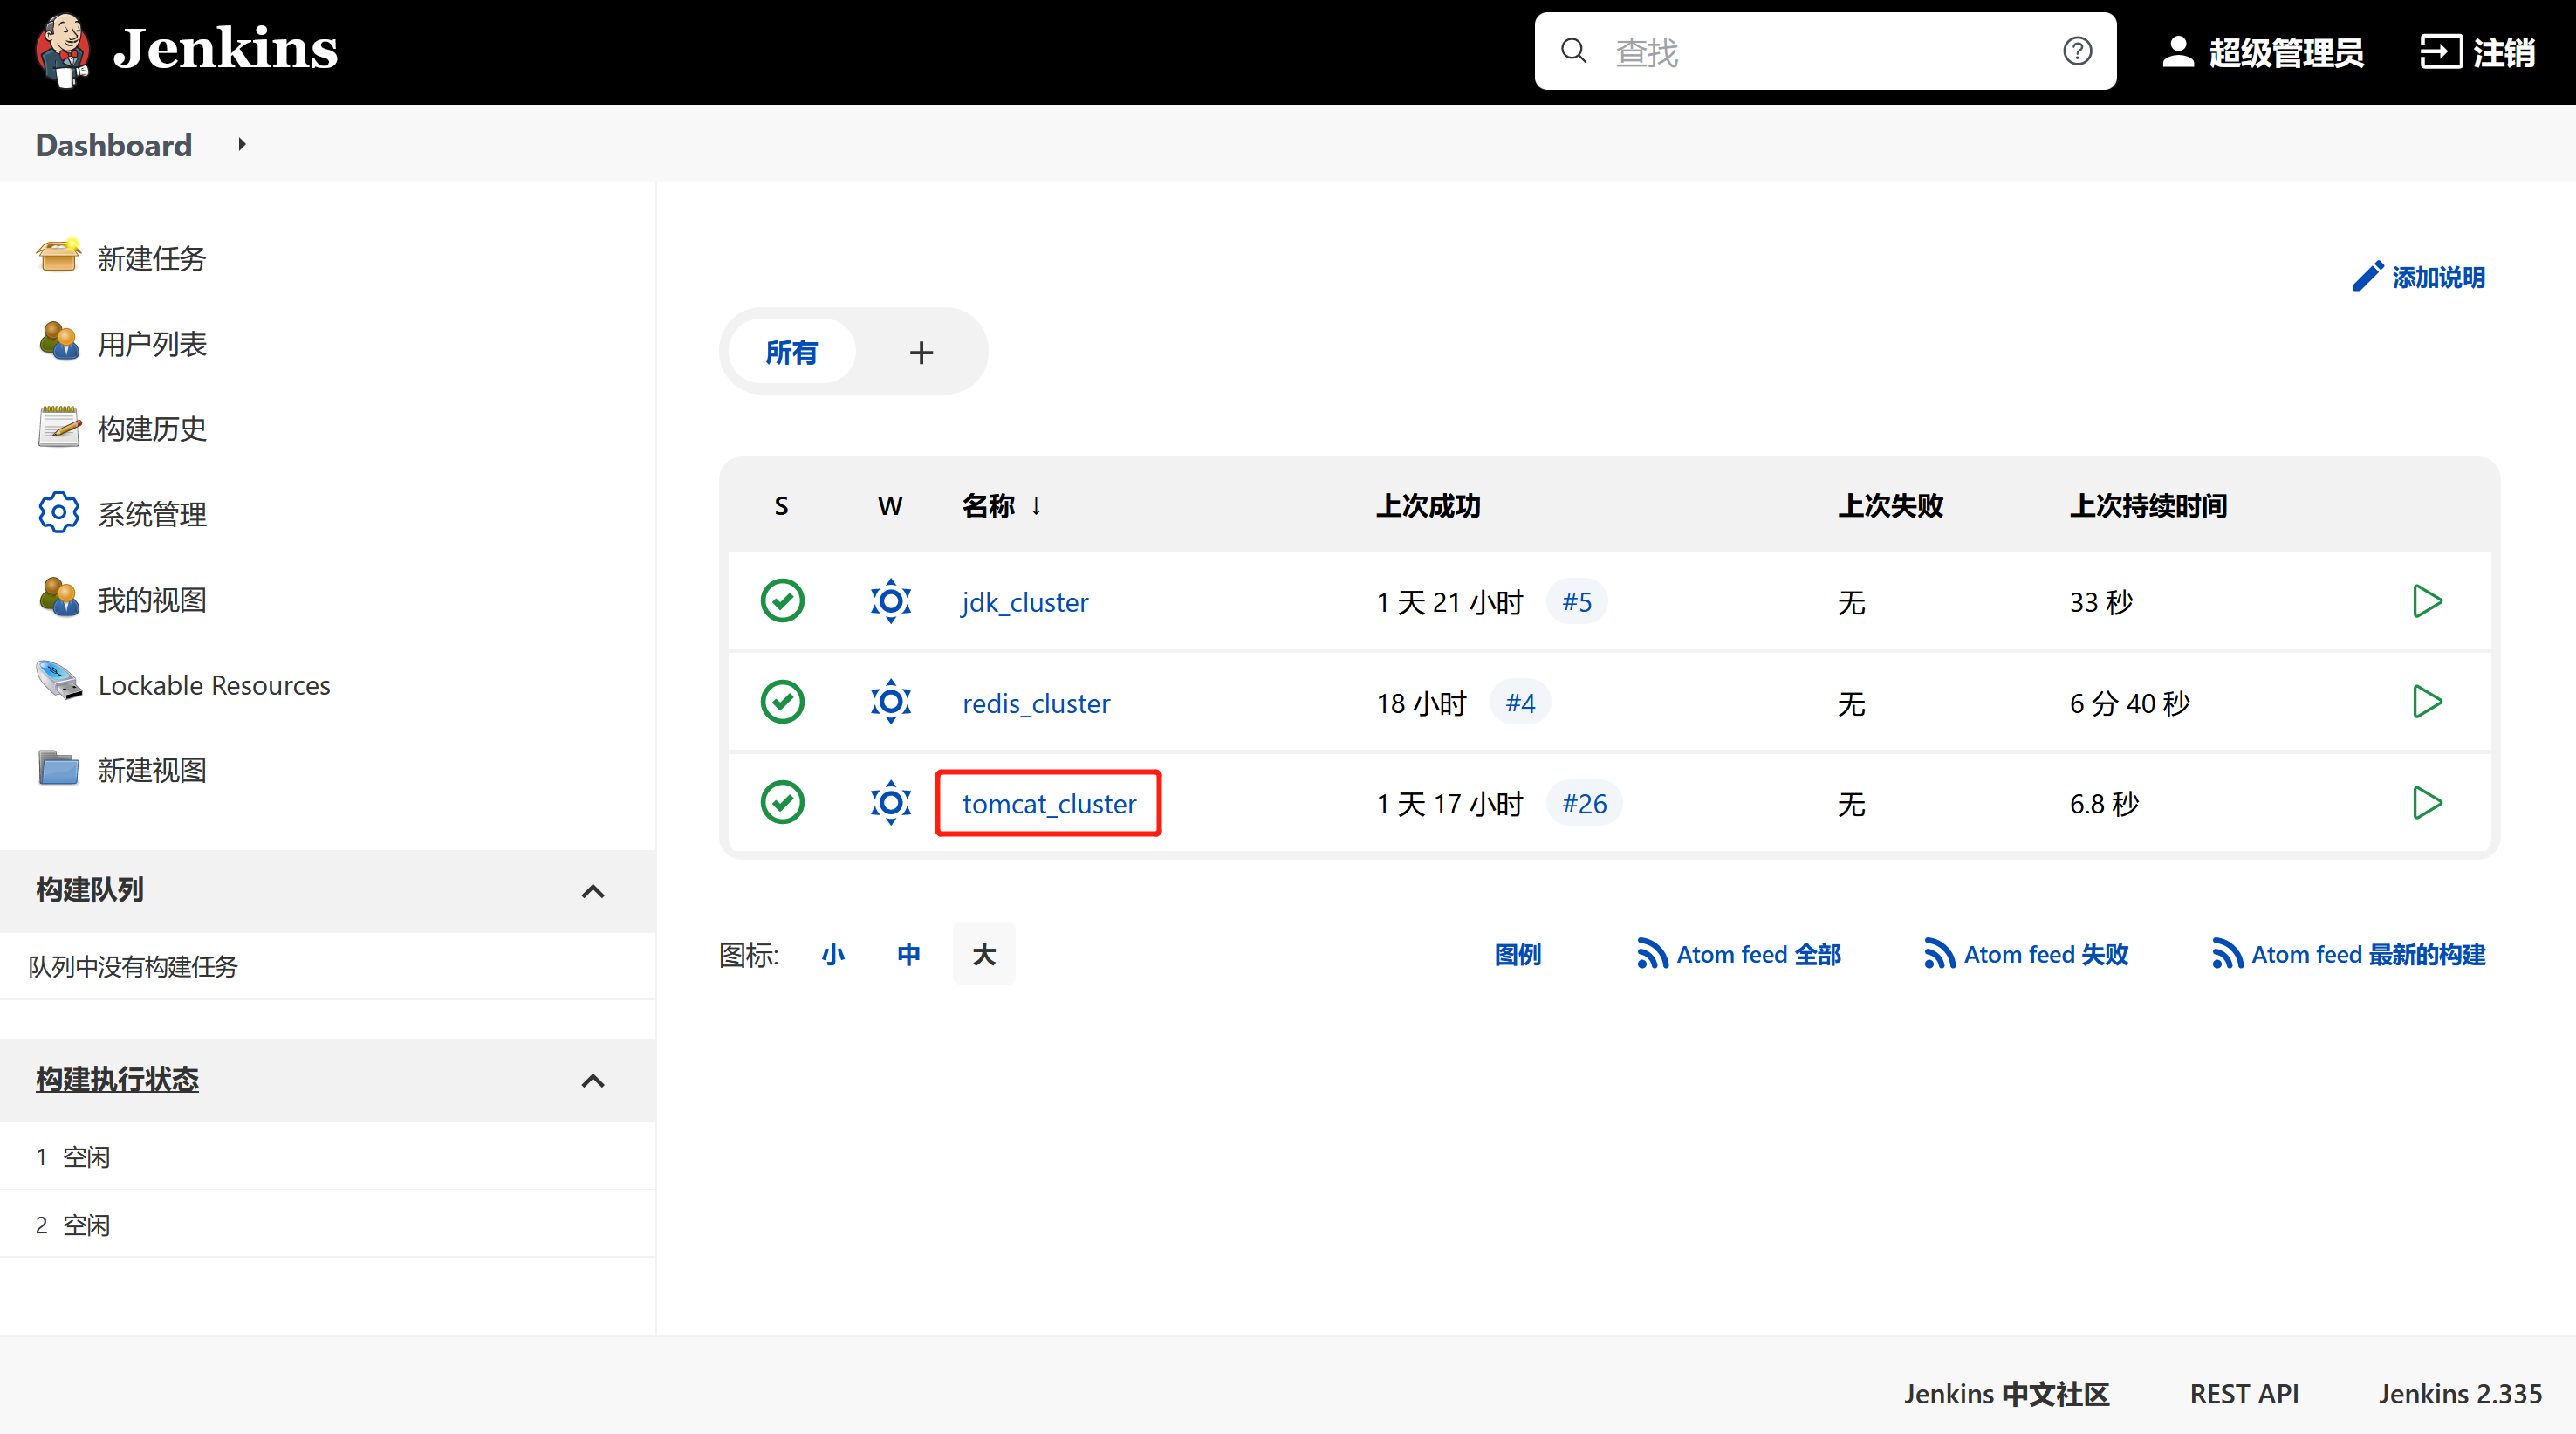Switch to the 所有 view tab
The image size is (2576, 1434).
[792, 351]
